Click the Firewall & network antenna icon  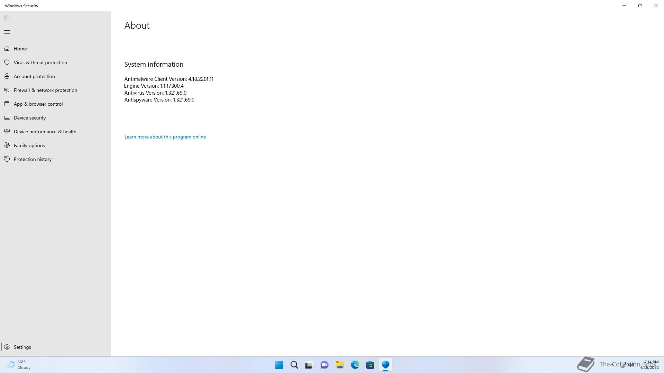pos(7,90)
